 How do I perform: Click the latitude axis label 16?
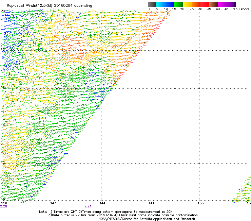pos(3,87)
